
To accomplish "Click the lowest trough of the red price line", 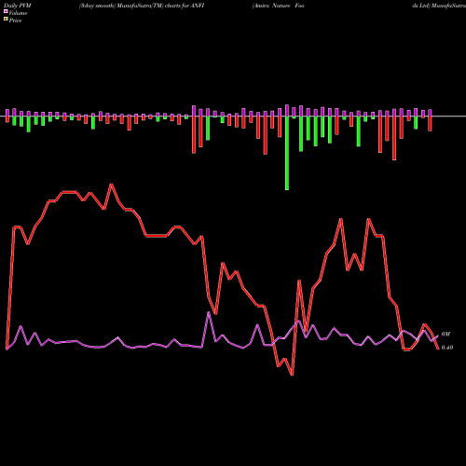I will pos(292,375).
